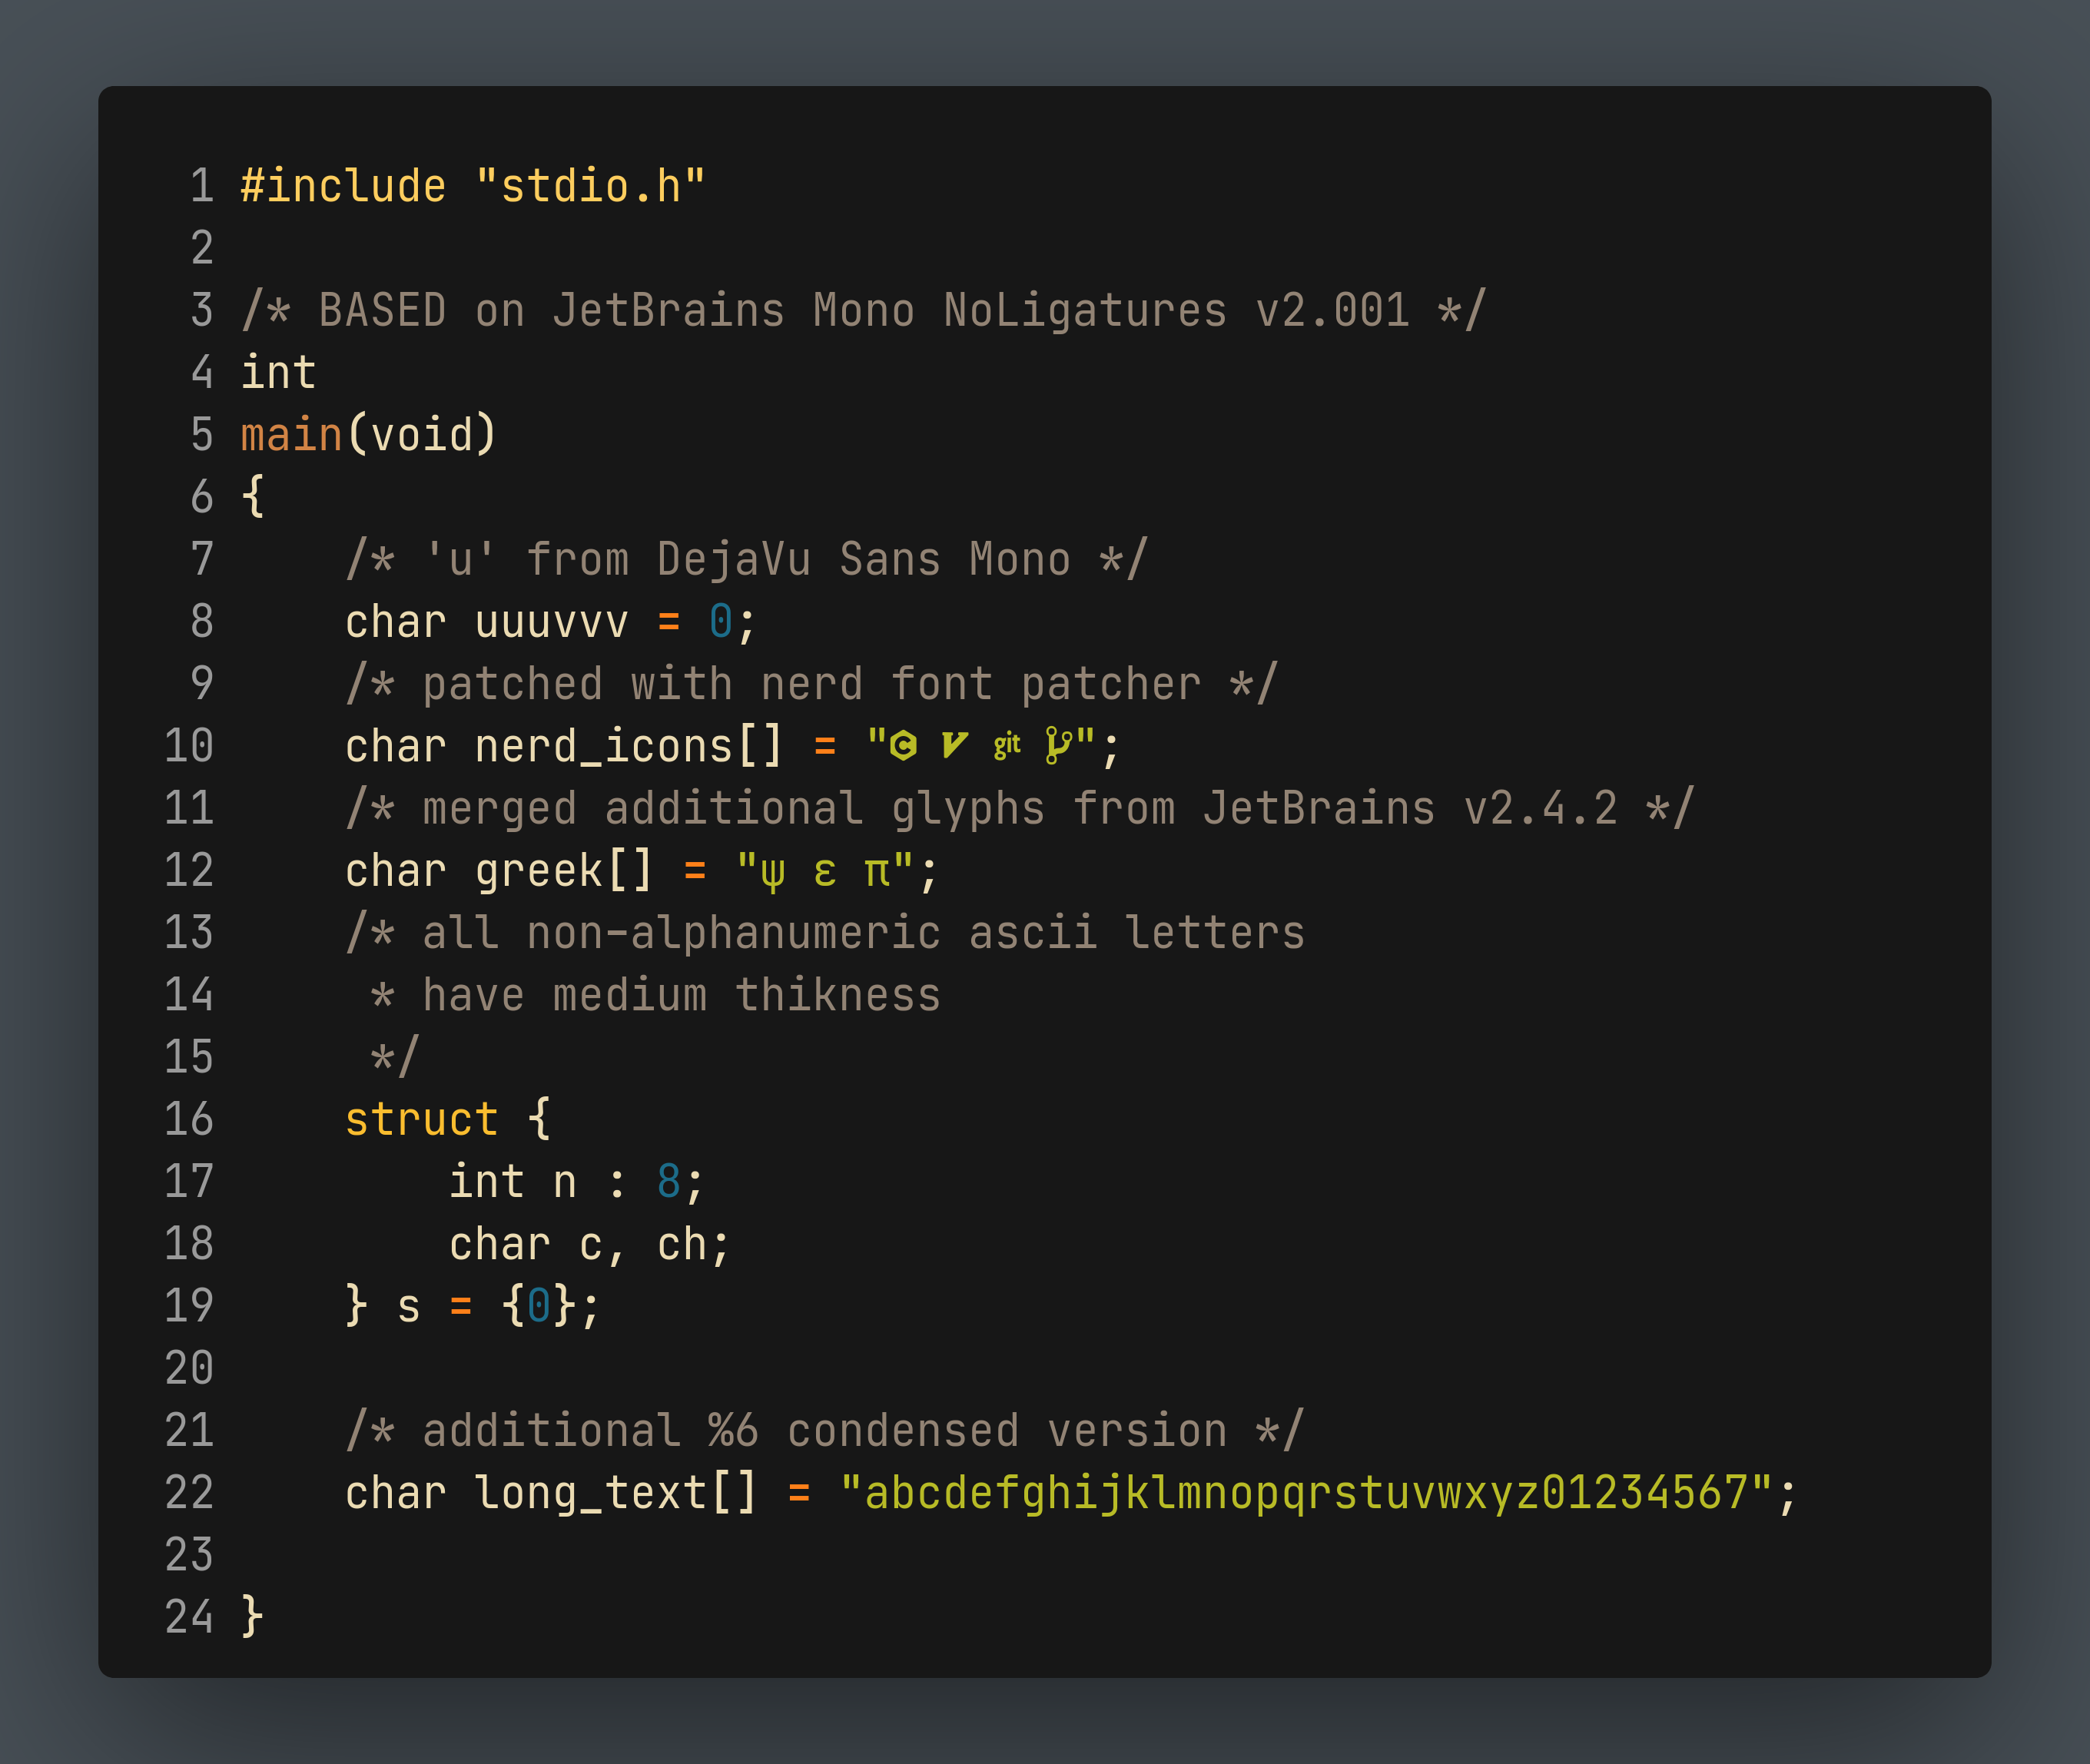
Task: Click line number 1 in gutter
Action: pos(202,187)
